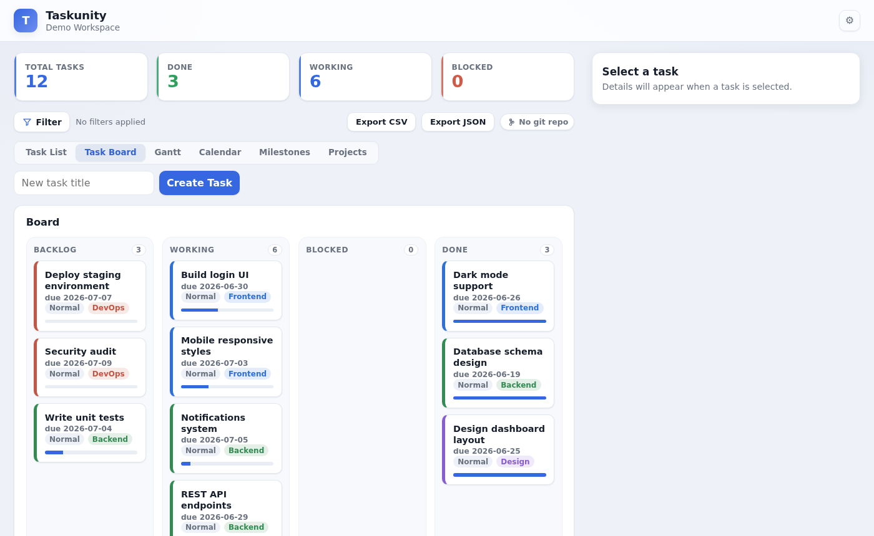Open the Gantt tab
The image size is (874, 536).
click(x=168, y=153)
